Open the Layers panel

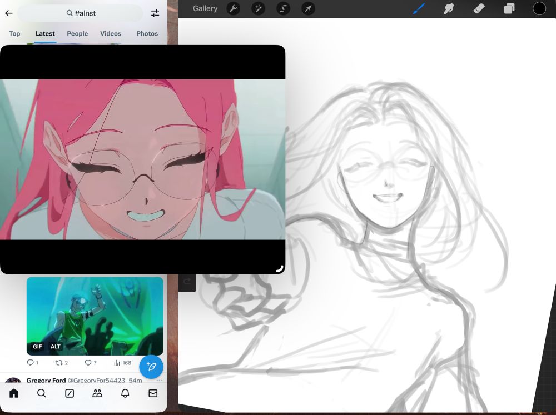pyautogui.click(x=509, y=8)
